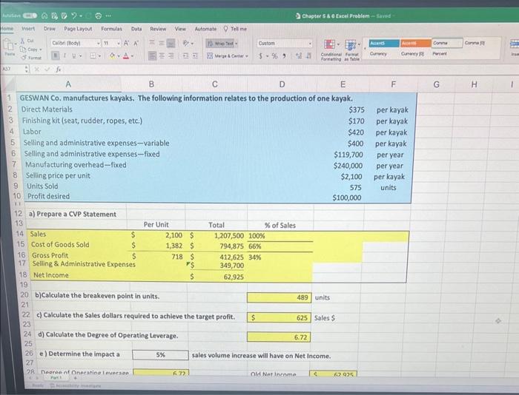Viewport: 519px width, 395px height.
Task: Toggle Italic formatting
Action: click(x=65, y=55)
